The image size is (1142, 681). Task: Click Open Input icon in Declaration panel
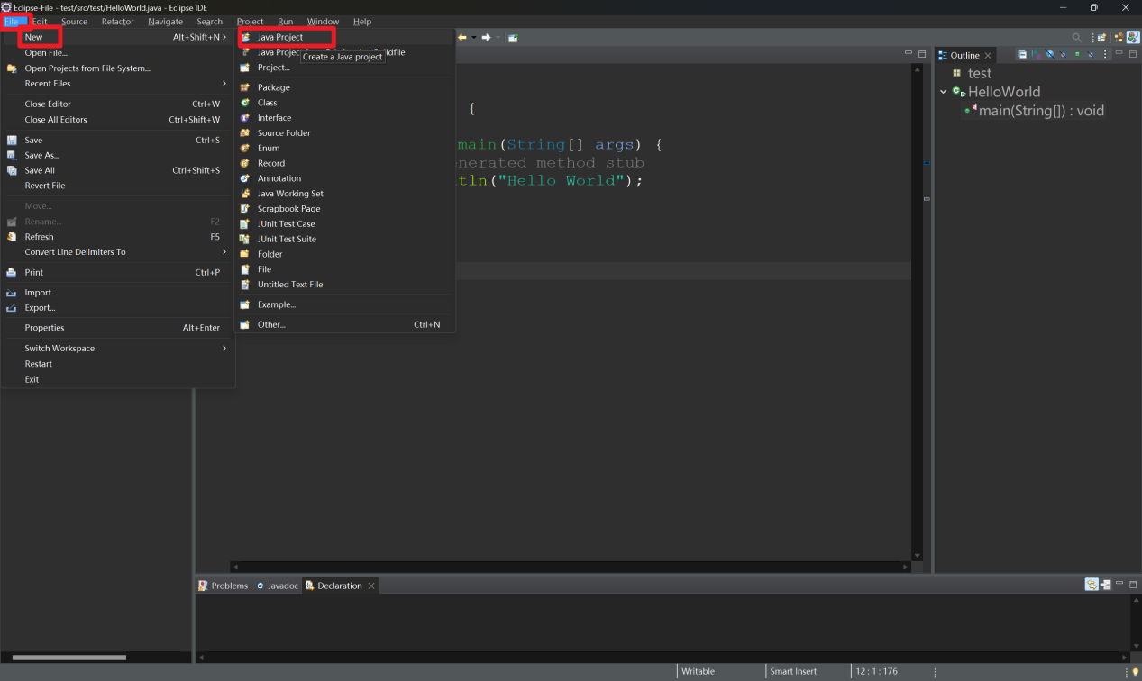pos(1106,585)
